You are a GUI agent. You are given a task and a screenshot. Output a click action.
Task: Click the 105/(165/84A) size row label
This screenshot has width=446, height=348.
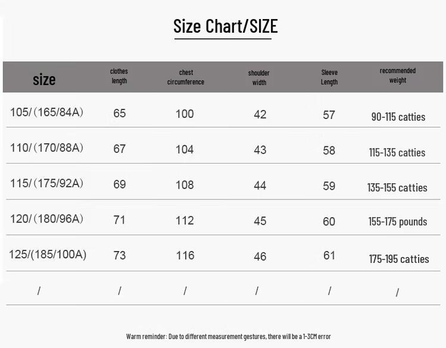(x=46, y=112)
